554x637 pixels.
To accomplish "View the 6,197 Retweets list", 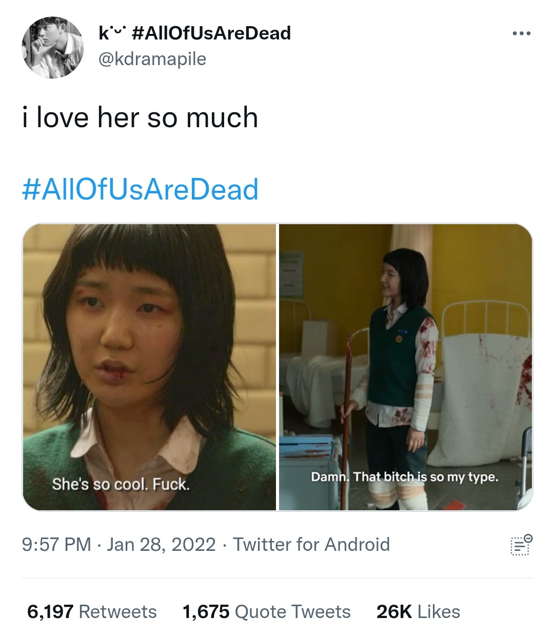I will [92, 612].
